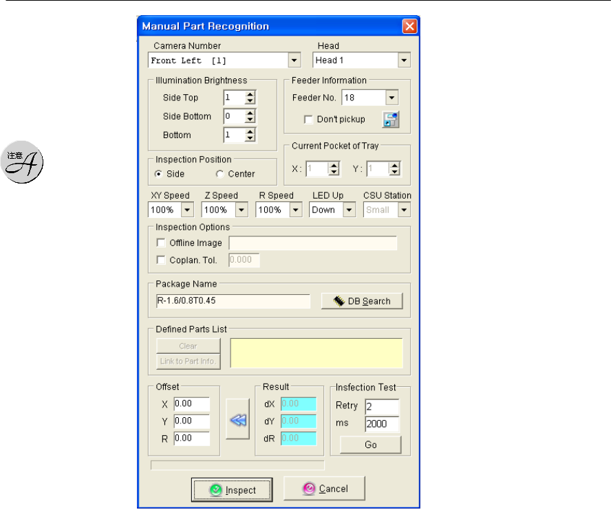The image size is (611, 510).
Task: Decrease Side Top brightness
Action: point(250,101)
